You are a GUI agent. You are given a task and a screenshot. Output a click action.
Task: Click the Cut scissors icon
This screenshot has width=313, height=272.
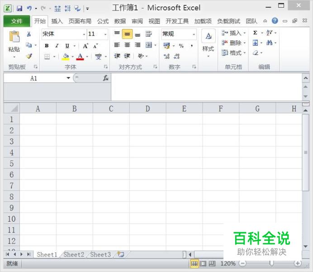coord(29,34)
